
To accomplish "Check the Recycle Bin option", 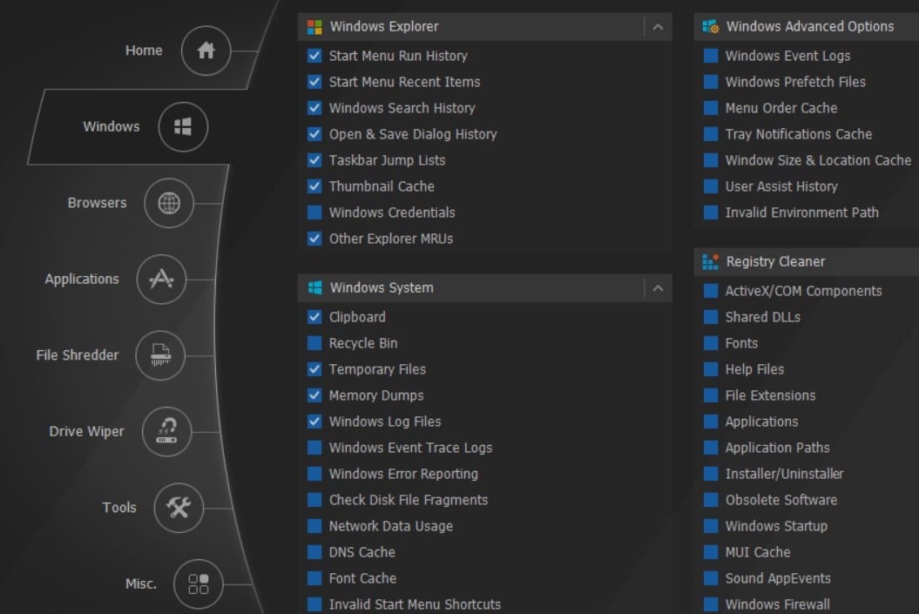I will pyautogui.click(x=314, y=343).
